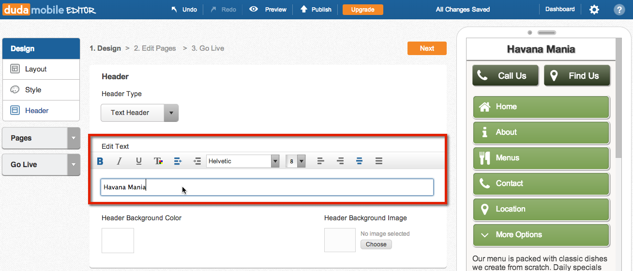
Task: Click the phone icon on Call Us
Action: (482, 75)
